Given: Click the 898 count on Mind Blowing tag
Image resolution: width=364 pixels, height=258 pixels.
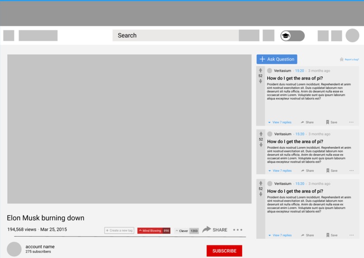Looking at the screenshot, I should (x=166, y=230).
